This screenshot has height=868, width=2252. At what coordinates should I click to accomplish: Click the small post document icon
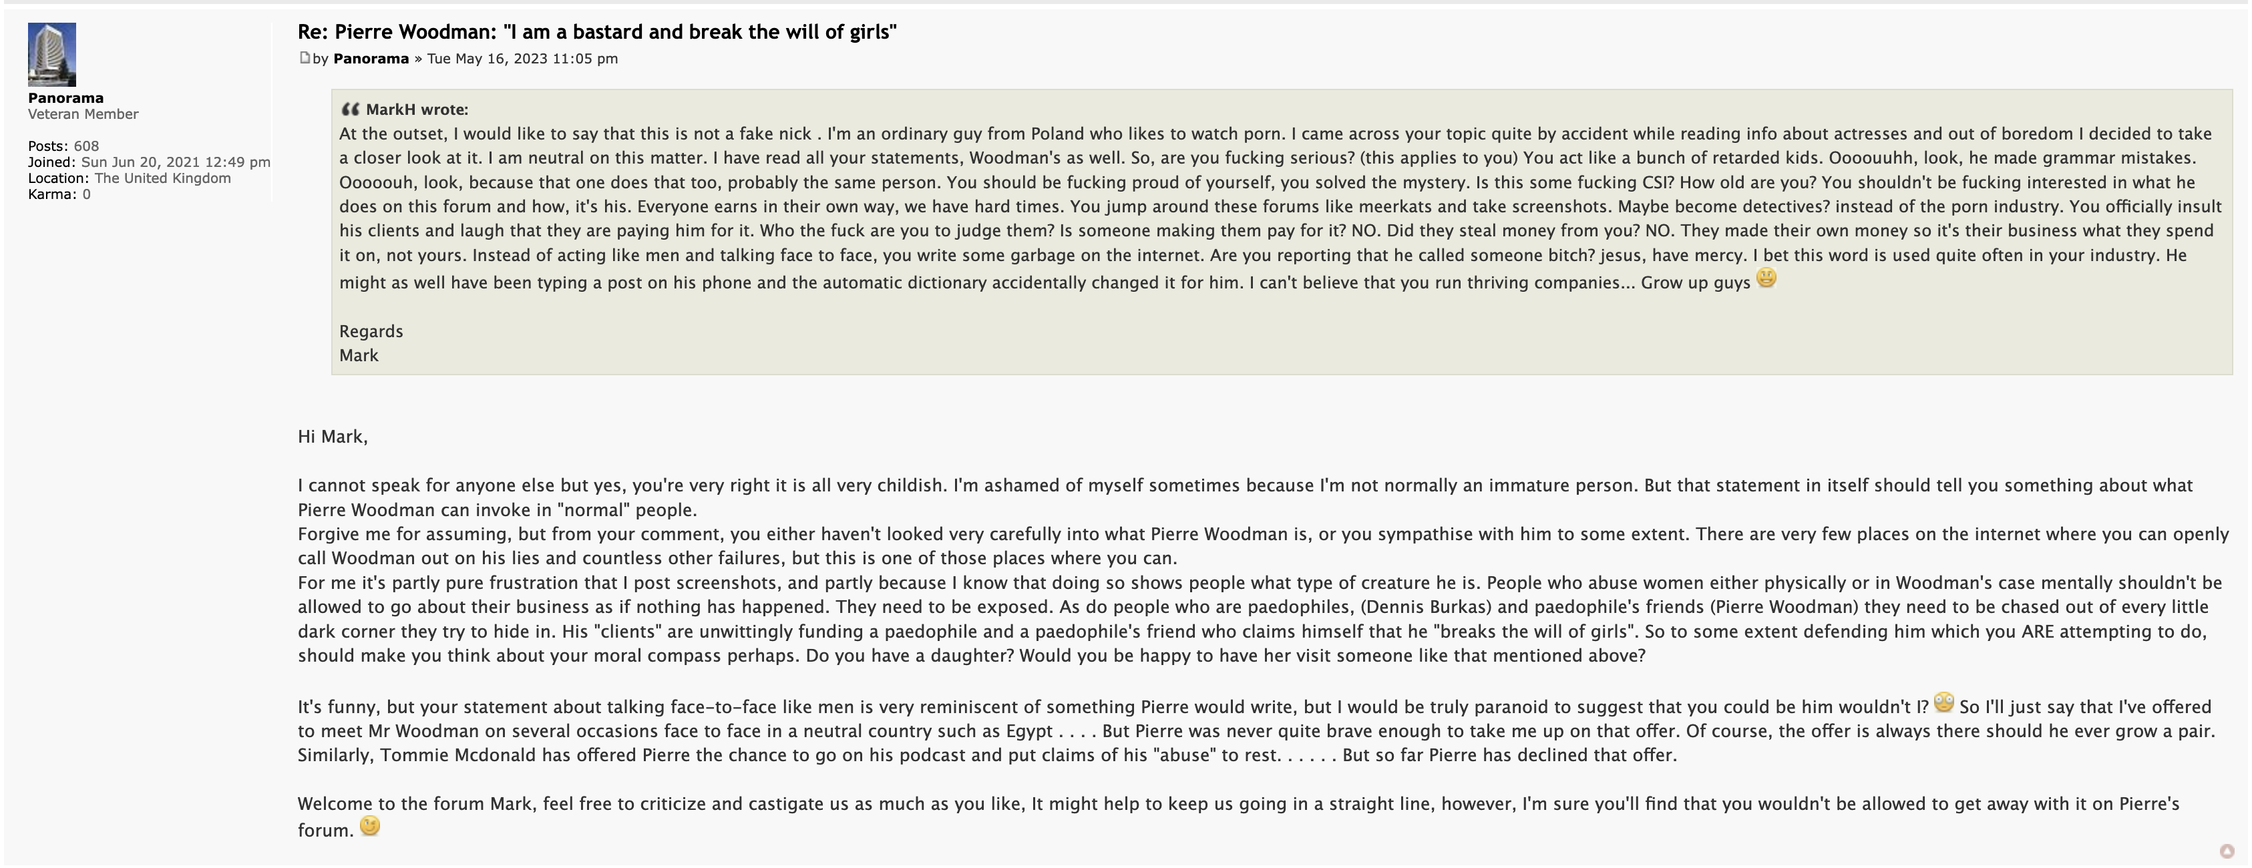tap(305, 57)
